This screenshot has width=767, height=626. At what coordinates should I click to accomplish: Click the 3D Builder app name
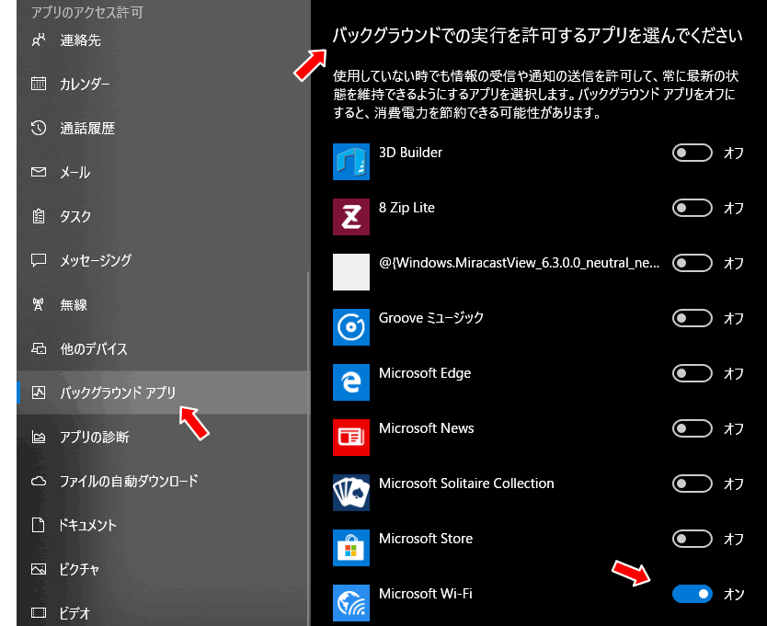[x=410, y=153]
